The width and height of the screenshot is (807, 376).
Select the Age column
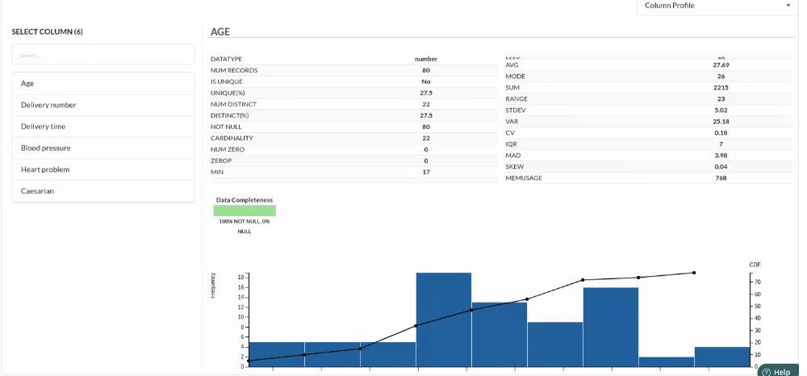pos(103,83)
